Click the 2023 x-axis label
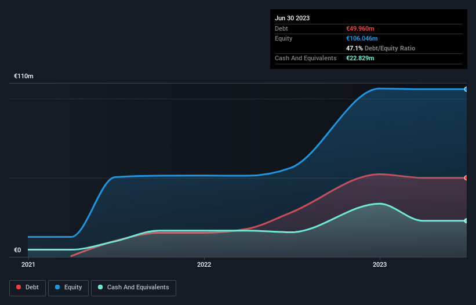Viewport: 476px width, 305px height. point(380,264)
